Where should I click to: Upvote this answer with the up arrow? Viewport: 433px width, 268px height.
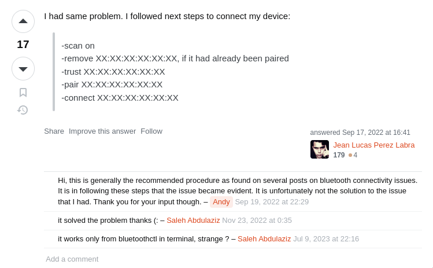[x=23, y=21]
